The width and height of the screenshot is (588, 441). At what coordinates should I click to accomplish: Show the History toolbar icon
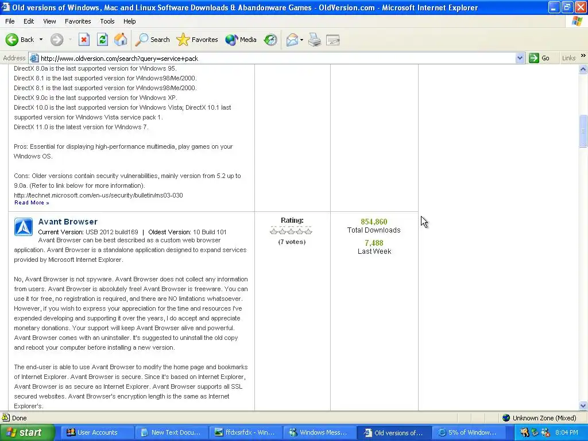[x=270, y=40]
